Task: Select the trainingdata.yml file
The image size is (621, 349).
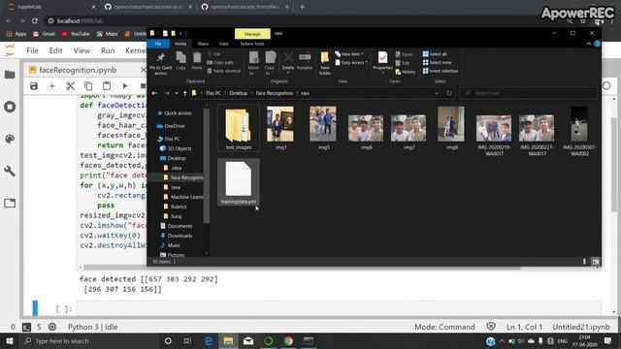Action: click(x=239, y=182)
